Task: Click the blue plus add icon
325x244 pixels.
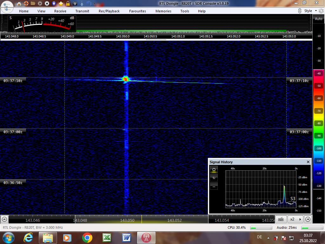Action: pyautogui.click(x=54, y=3)
